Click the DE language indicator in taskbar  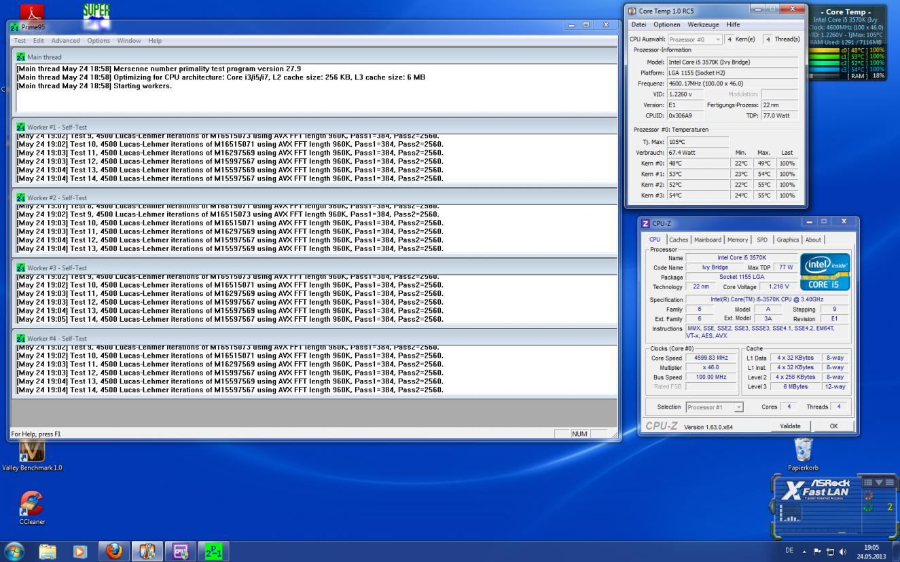pos(789,550)
